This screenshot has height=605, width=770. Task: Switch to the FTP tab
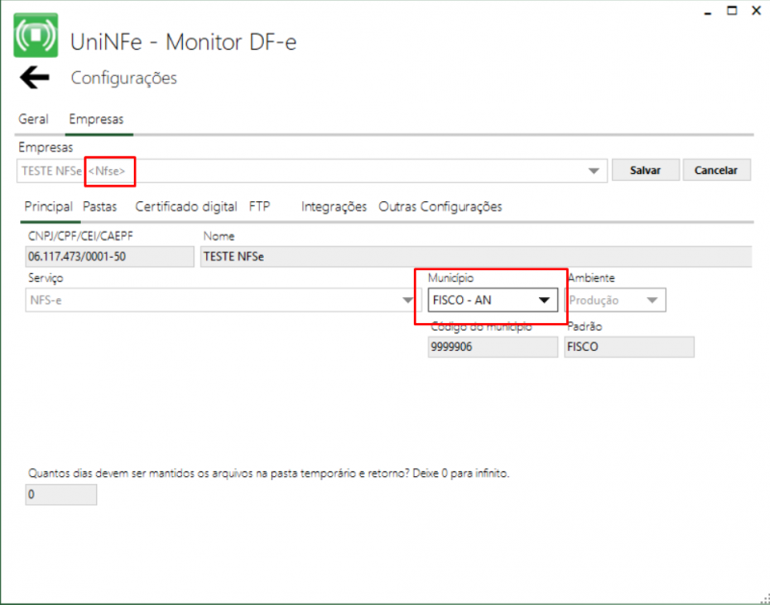[259, 206]
